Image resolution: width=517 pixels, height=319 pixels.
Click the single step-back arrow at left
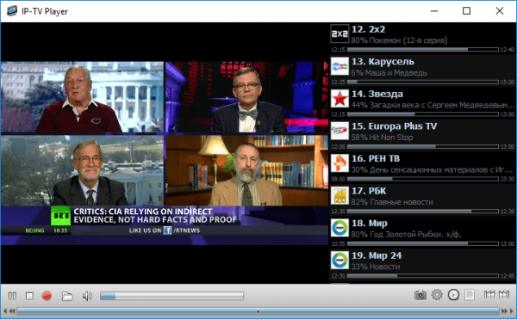[5, 310]
